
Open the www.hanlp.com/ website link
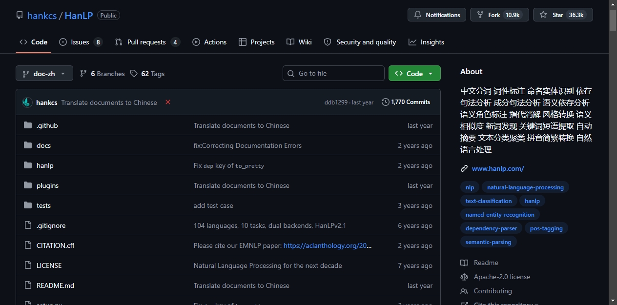498,168
